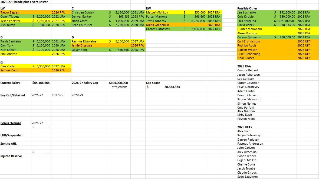Click the Matvei Michkov name cell
319x179 pixels.
point(164,12)
